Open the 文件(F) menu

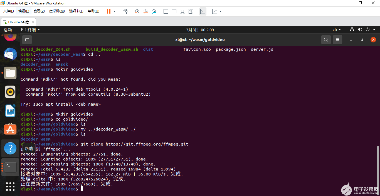pyautogui.click(x=8, y=11)
